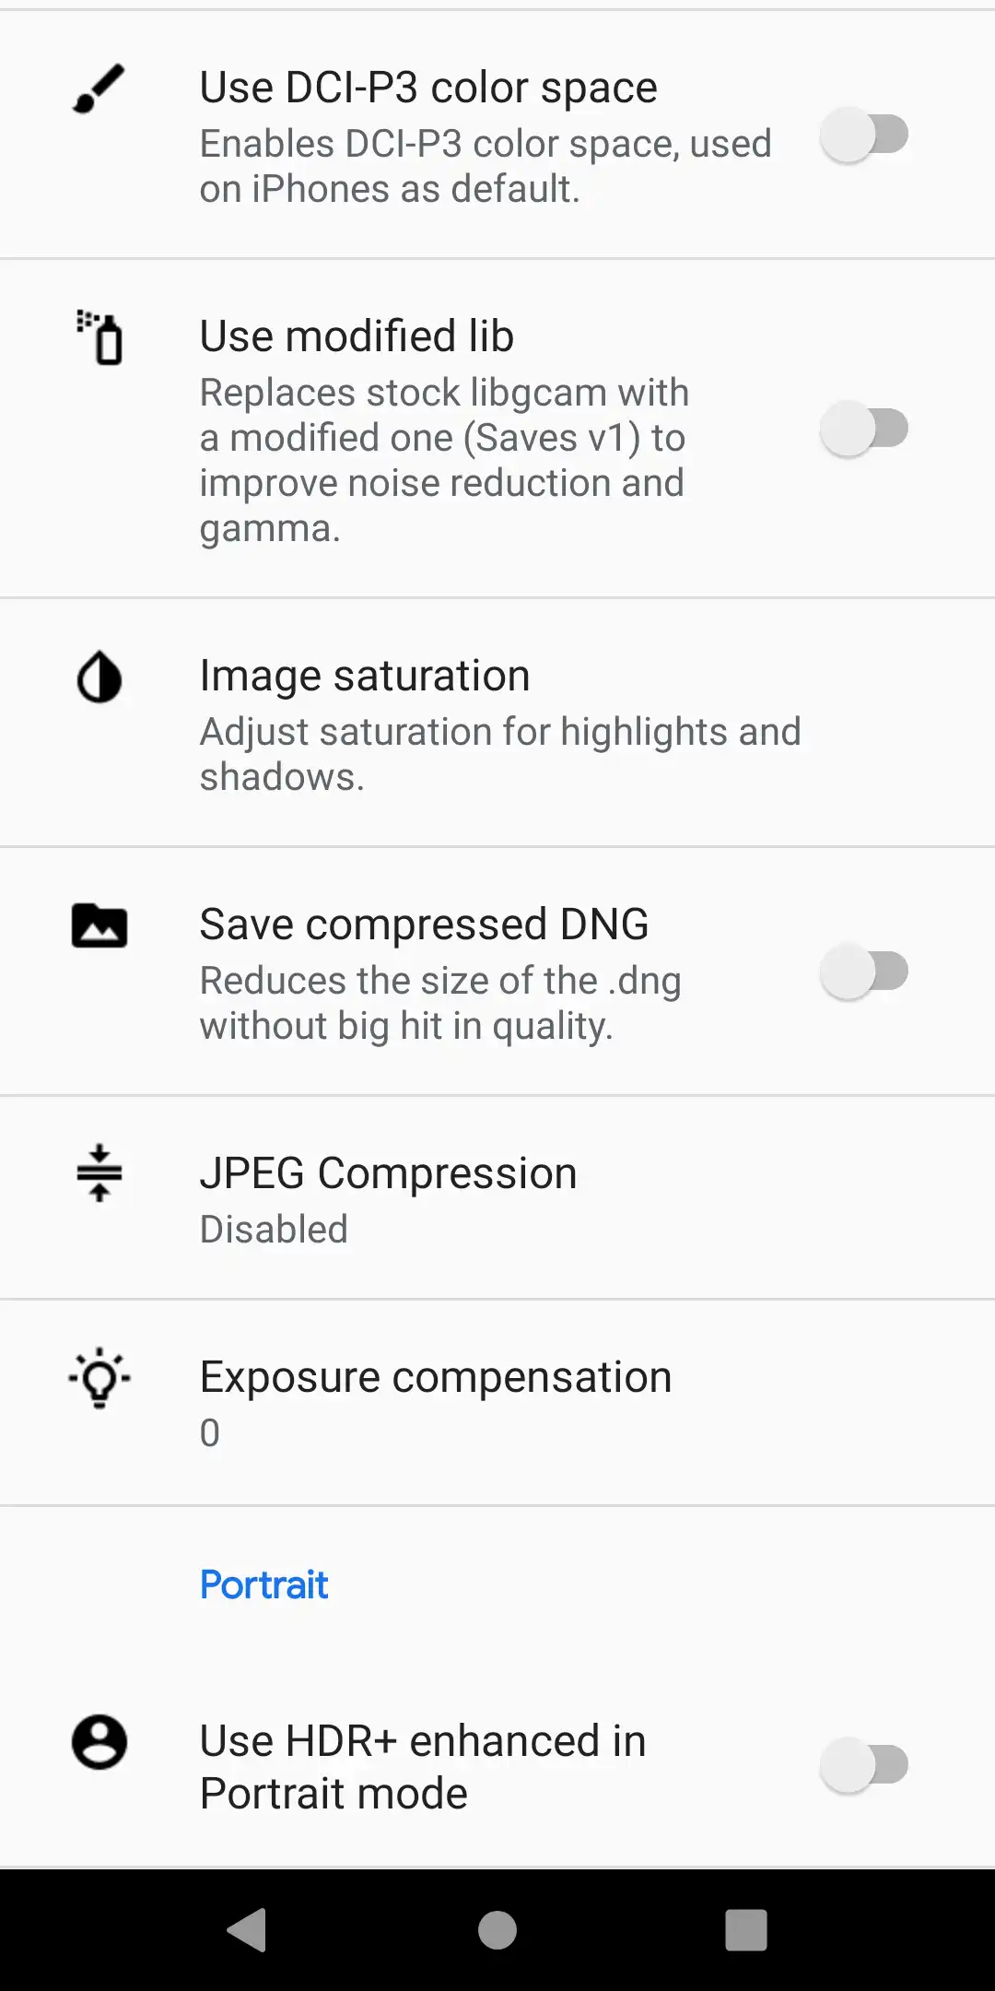Click the droplet icon for Image saturation

[x=99, y=677]
